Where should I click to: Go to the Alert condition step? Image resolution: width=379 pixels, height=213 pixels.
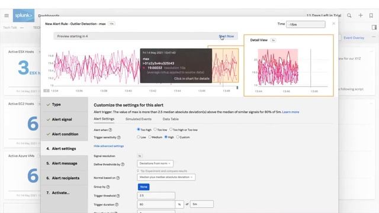tap(65, 134)
